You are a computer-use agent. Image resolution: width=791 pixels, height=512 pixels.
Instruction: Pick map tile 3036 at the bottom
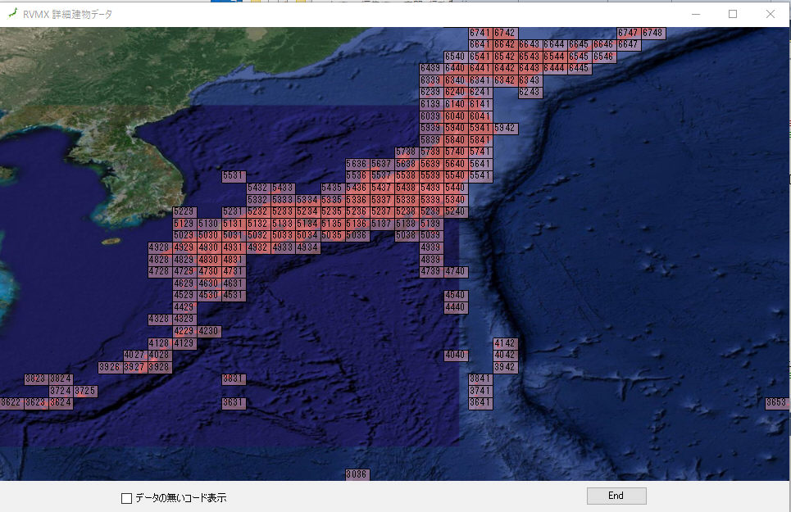pyautogui.click(x=357, y=474)
